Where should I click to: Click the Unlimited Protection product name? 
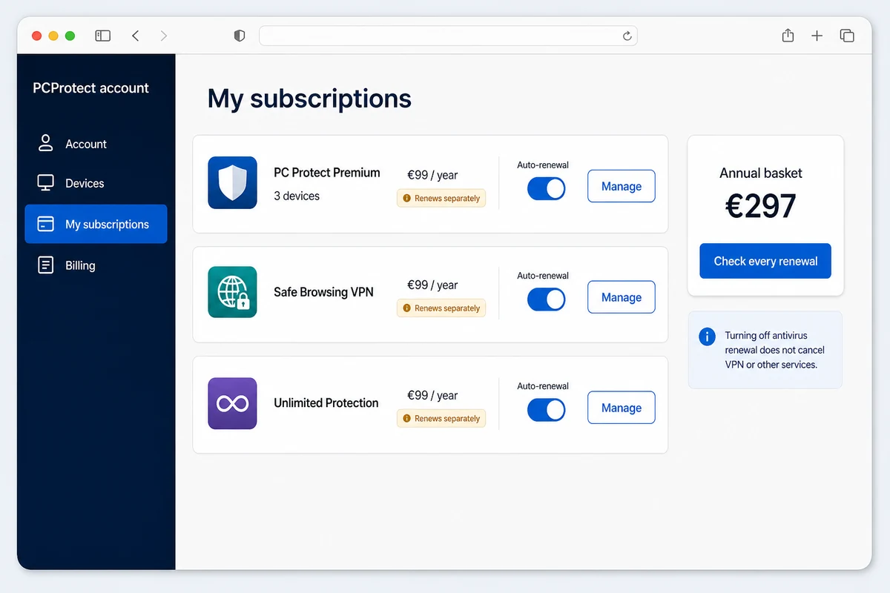click(326, 403)
